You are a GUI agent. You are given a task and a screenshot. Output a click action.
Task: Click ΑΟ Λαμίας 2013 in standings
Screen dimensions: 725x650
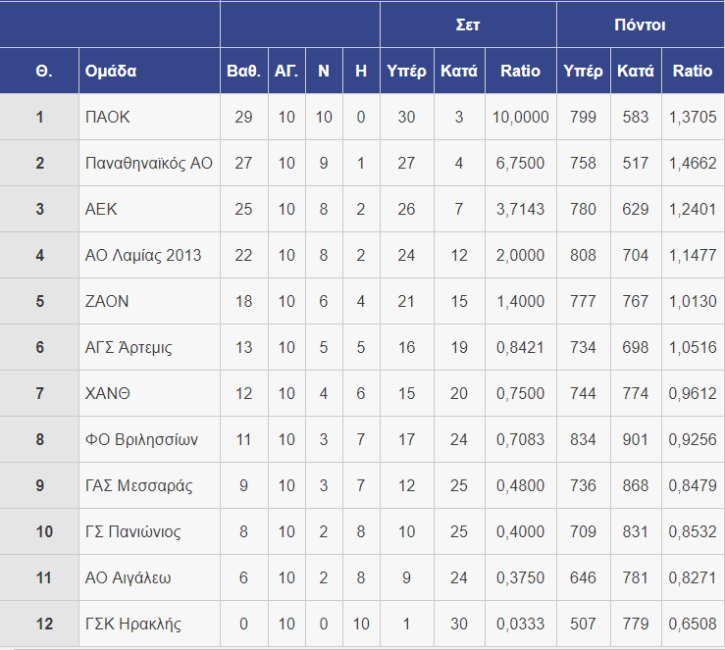pyautogui.click(x=143, y=256)
